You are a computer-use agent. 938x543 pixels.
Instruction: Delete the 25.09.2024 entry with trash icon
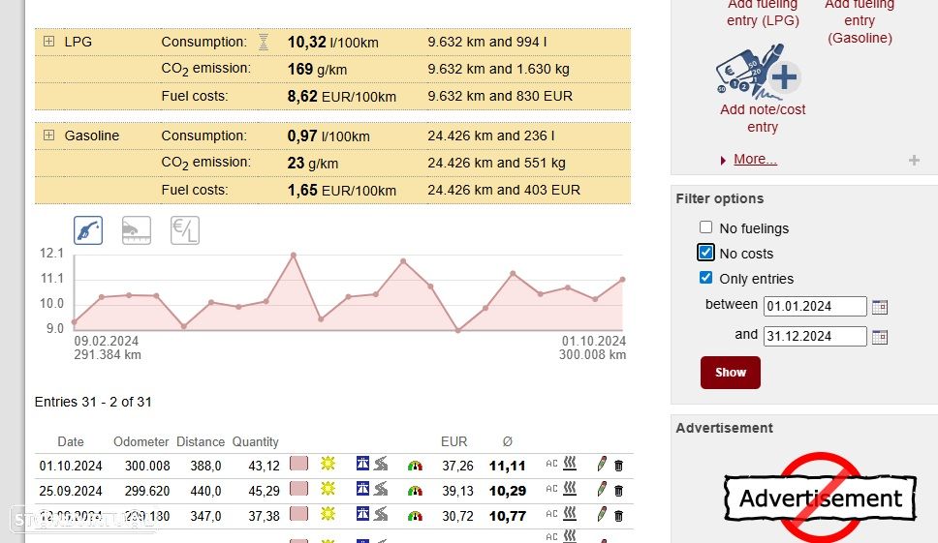[618, 491]
